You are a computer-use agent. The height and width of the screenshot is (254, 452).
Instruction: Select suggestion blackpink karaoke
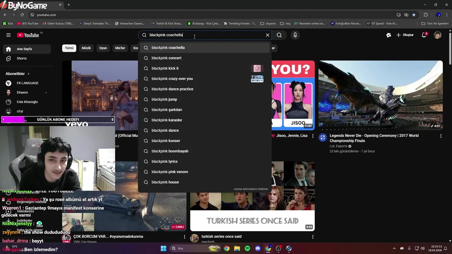[205, 120]
